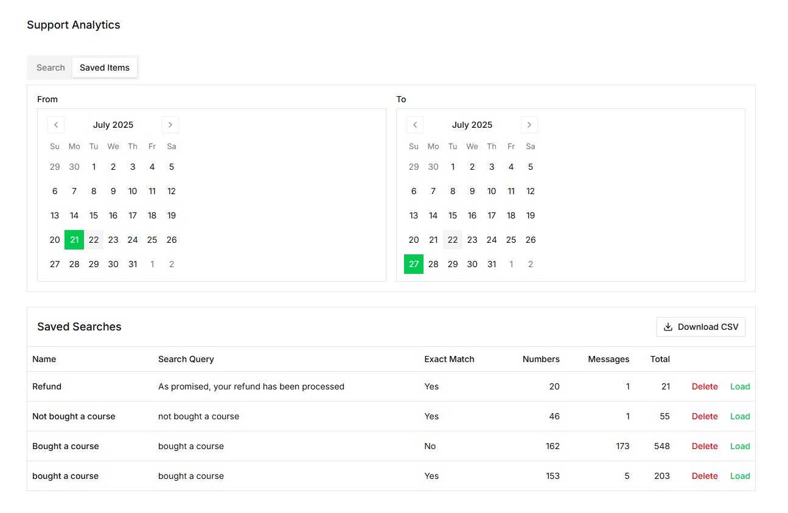The width and height of the screenshot is (788, 513).
Task: Delete the Refund saved search
Action: point(705,386)
